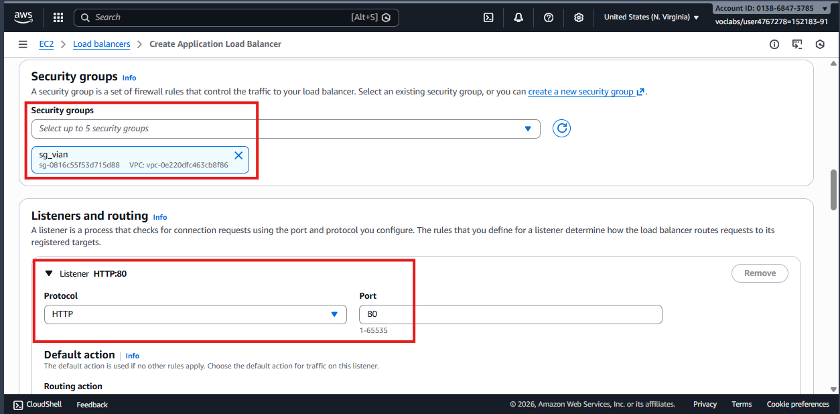
Task: Open the info panel circle icon
Action: (x=774, y=44)
